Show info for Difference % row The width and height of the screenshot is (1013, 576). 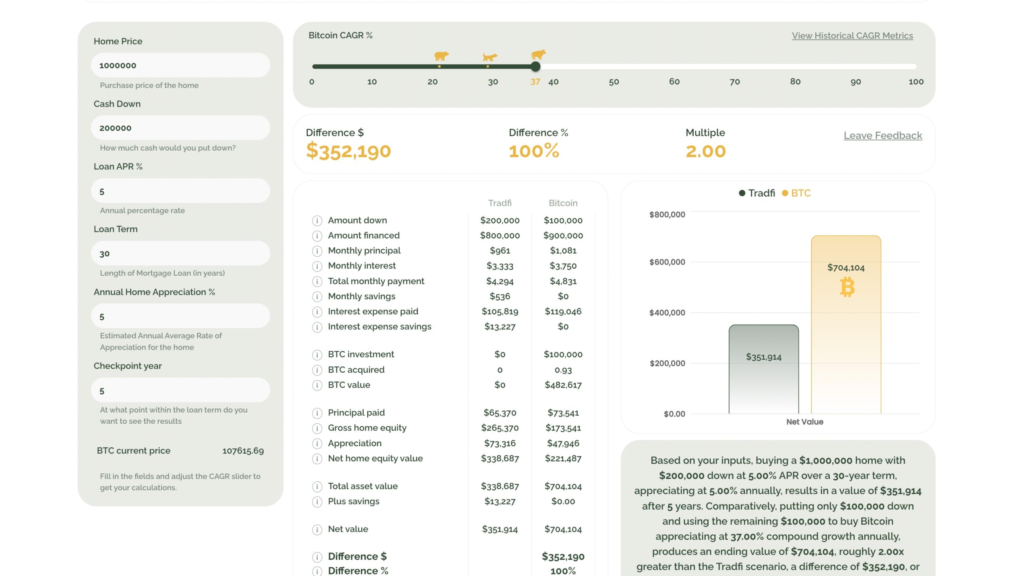[317, 571]
